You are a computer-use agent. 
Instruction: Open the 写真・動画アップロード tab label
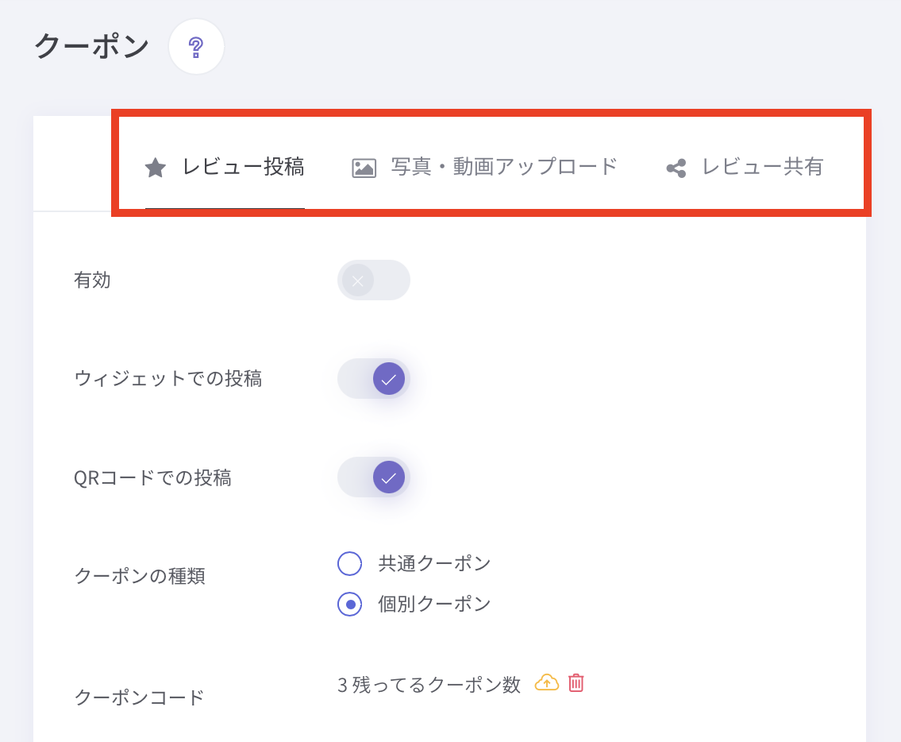(503, 167)
